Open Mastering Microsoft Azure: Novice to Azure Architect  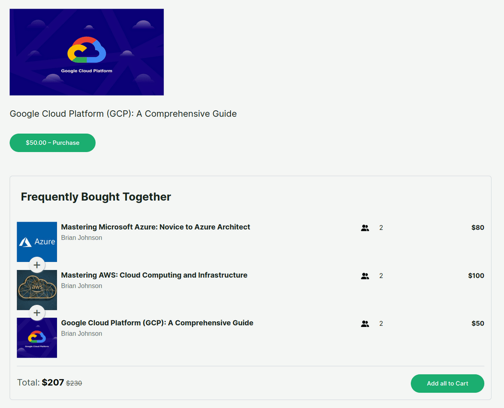156,227
